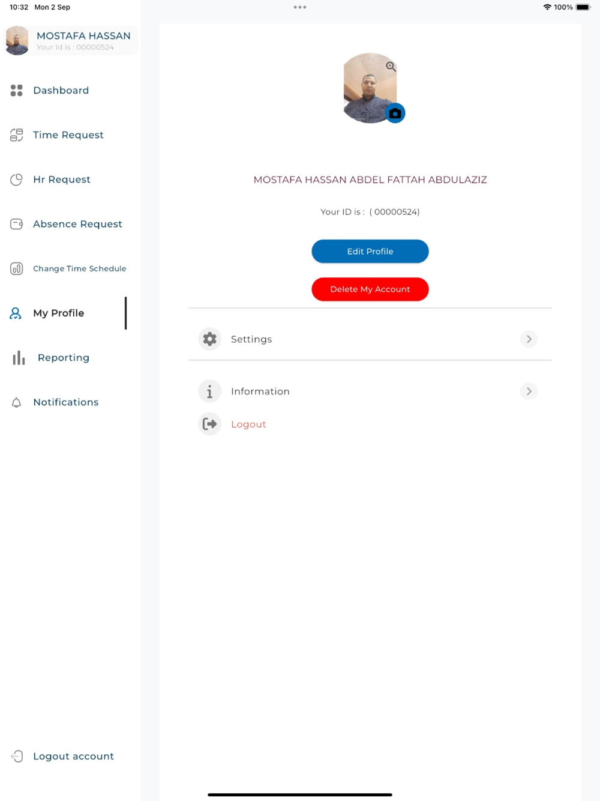Click the Information 'i' icon
This screenshot has height=801, width=600.
click(x=209, y=391)
